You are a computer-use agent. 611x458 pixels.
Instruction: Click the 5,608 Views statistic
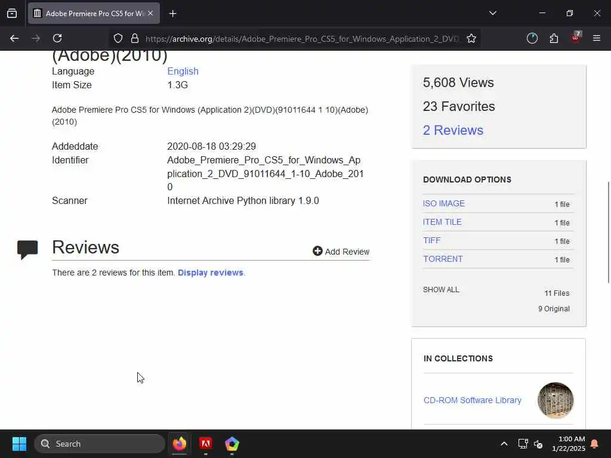[458, 82]
